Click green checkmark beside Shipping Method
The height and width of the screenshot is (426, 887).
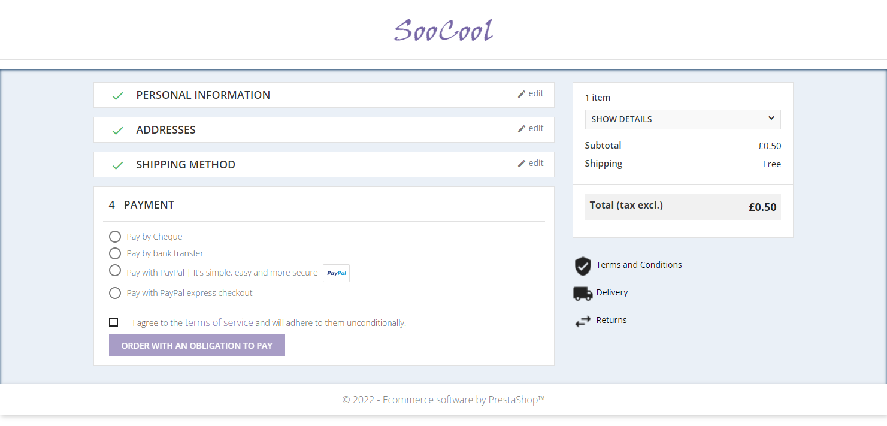118,165
